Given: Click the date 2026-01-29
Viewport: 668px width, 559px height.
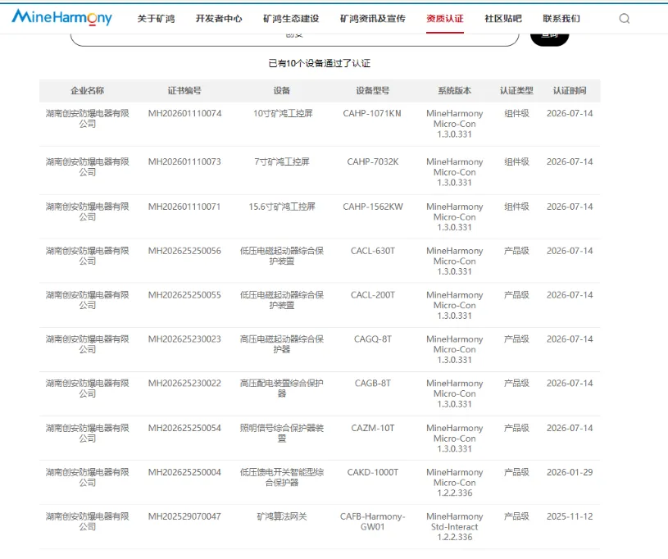Looking at the screenshot, I should click(570, 472).
